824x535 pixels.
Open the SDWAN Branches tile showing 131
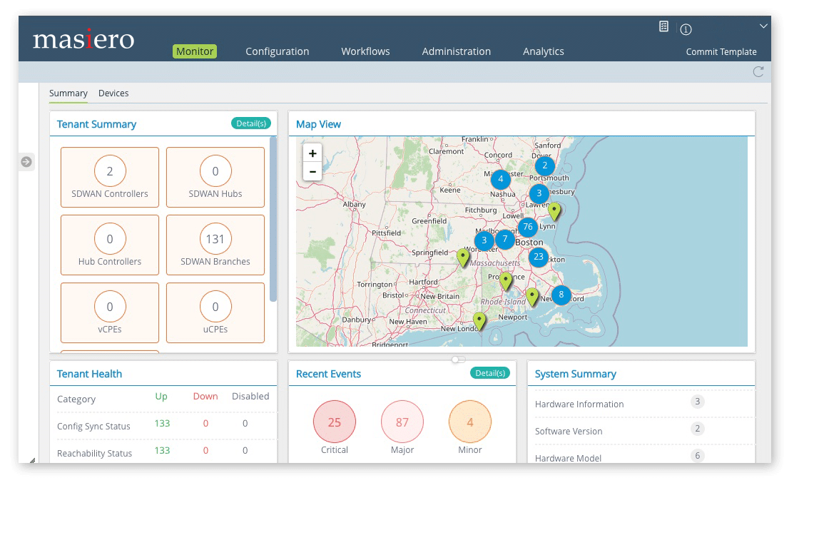click(x=215, y=245)
